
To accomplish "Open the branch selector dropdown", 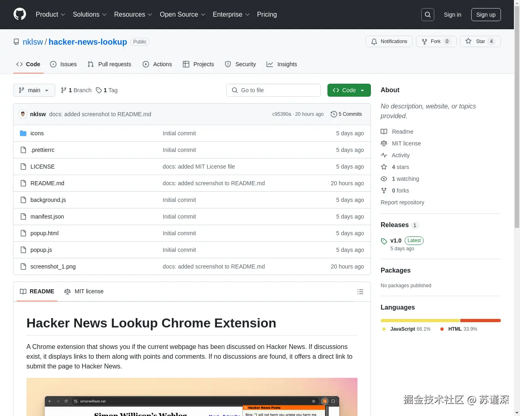I will coord(34,90).
